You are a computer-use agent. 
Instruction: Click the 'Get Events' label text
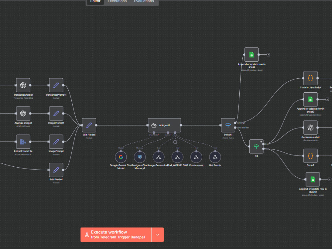pyautogui.click(x=215, y=165)
